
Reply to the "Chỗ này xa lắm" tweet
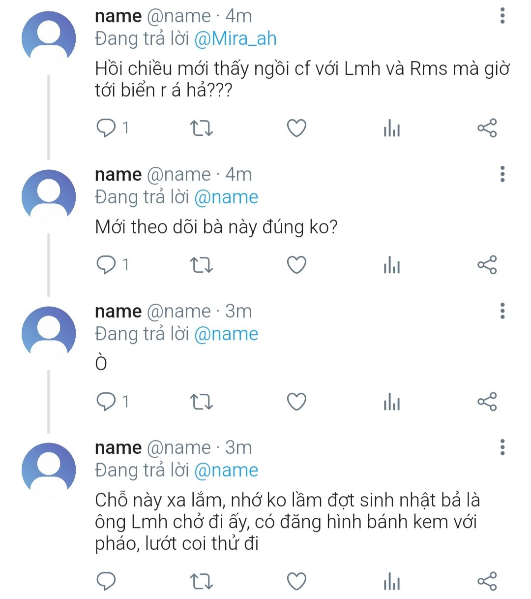(106, 581)
